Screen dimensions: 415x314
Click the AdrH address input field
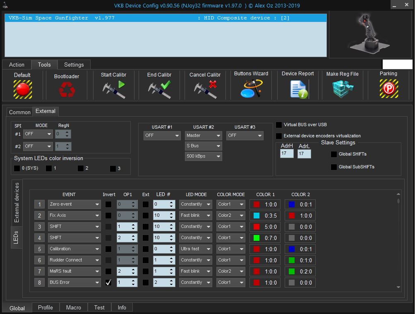pyautogui.click(x=286, y=153)
